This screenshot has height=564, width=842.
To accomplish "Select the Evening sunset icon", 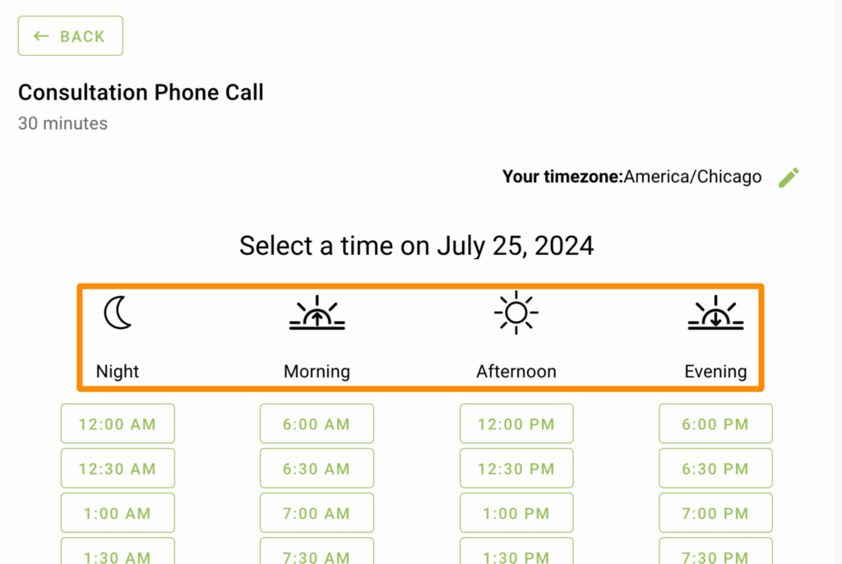I will click(x=715, y=312).
